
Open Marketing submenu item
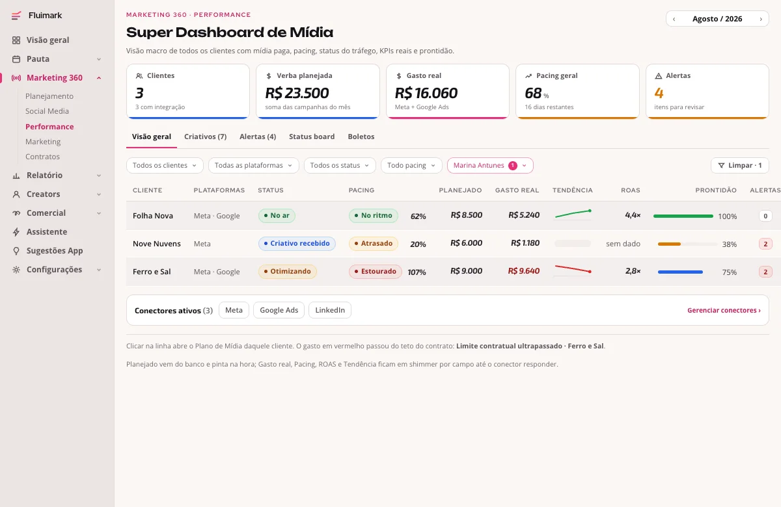43,142
